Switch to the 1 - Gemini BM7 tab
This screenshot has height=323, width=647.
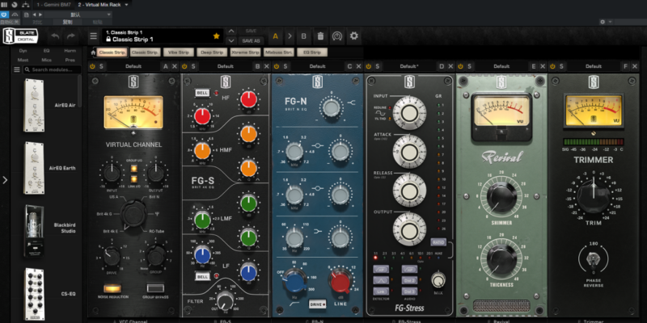[53, 5]
